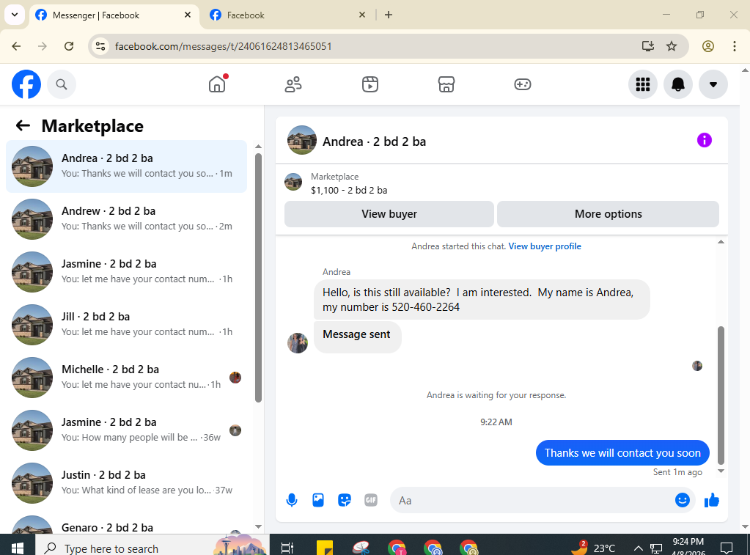This screenshot has width=750, height=555.
Task: Click the address bar URL
Action: pos(224,46)
